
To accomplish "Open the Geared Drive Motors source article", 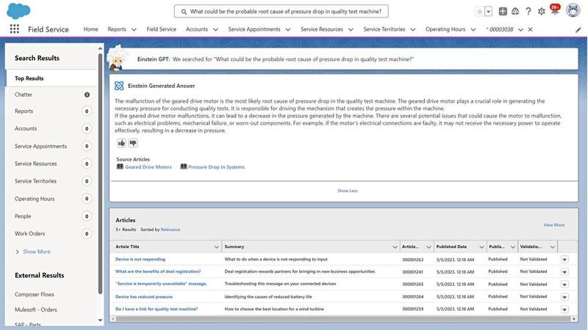I will 148,167.
